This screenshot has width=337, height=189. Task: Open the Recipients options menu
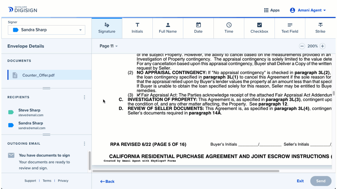pyautogui.click(x=85, y=97)
